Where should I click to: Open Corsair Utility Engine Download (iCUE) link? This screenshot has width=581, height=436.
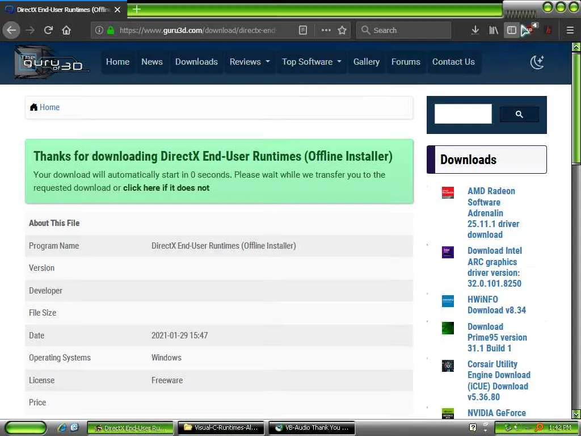coord(499,380)
